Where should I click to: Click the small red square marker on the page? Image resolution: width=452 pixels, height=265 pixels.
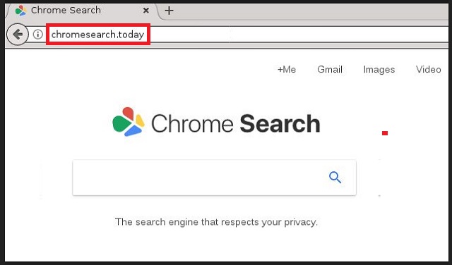click(385, 133)
